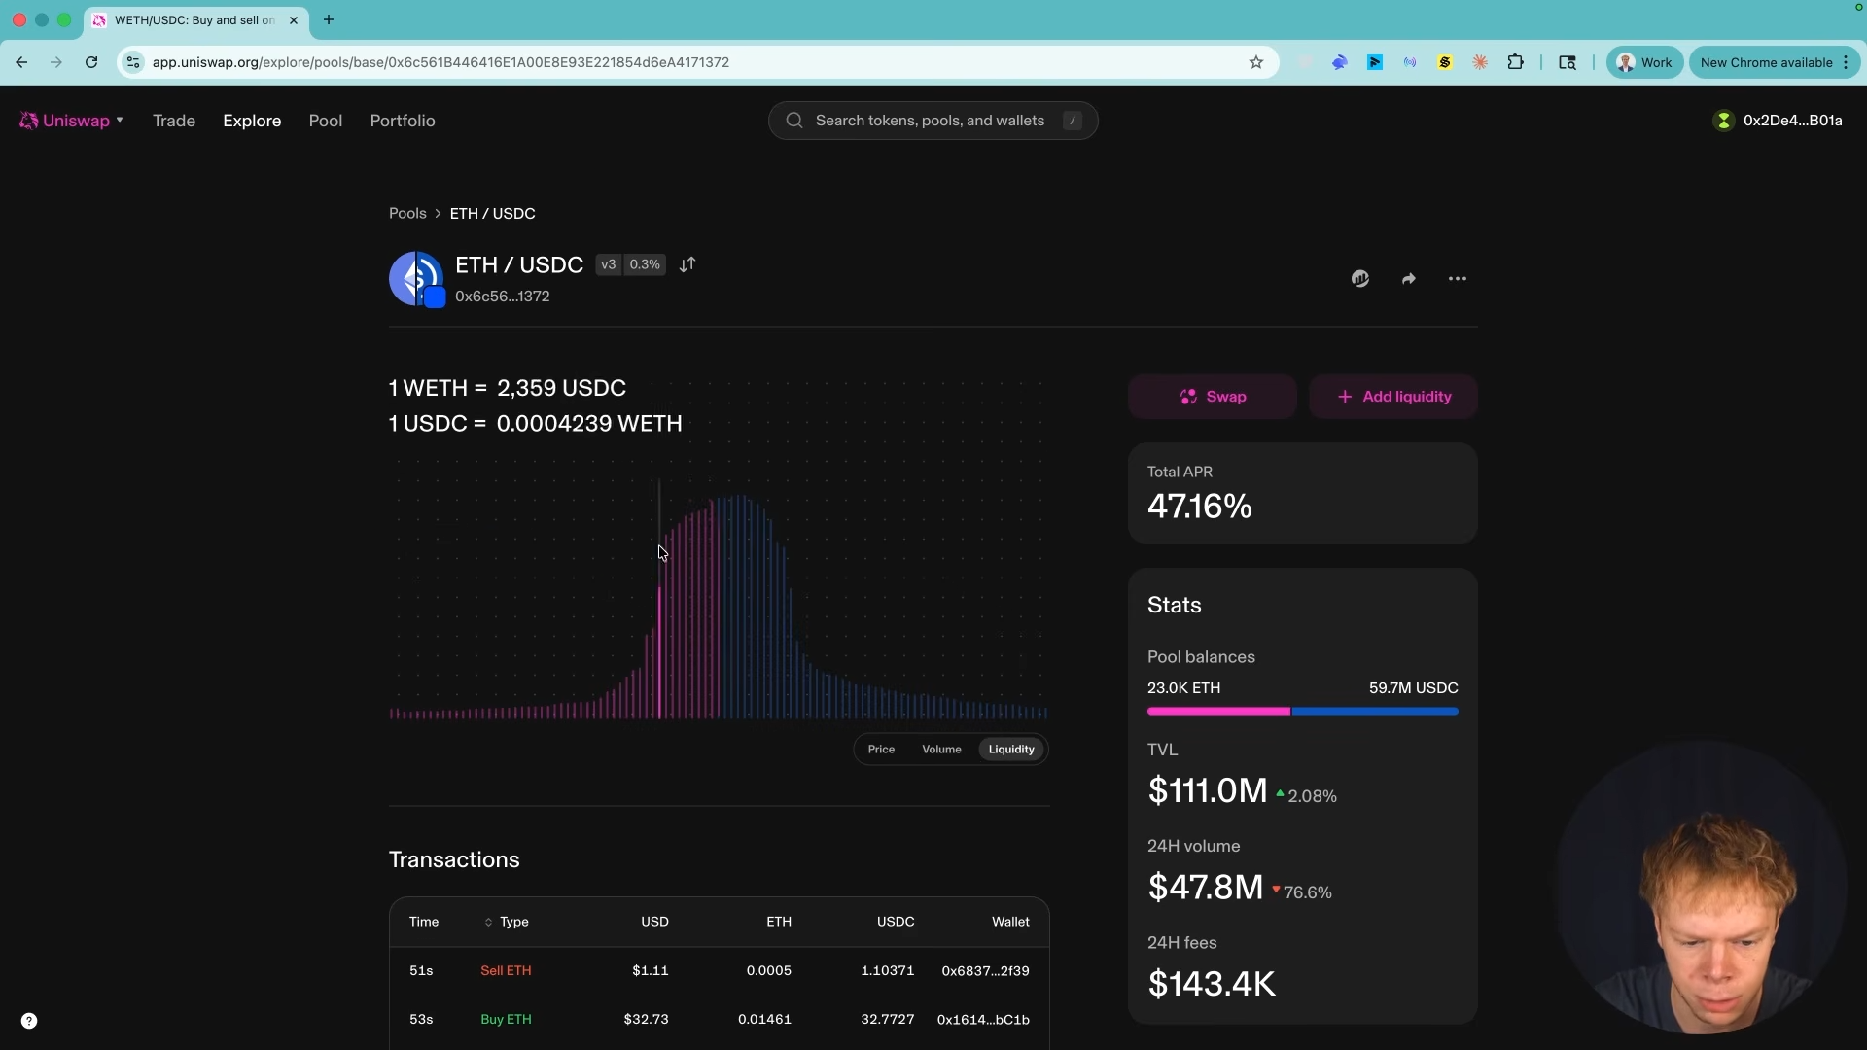This screenshot has width=1867, height=1050.
Task: Open wallet 0x1614...bC1b transaction link
Action: [x=983, y=1020]
